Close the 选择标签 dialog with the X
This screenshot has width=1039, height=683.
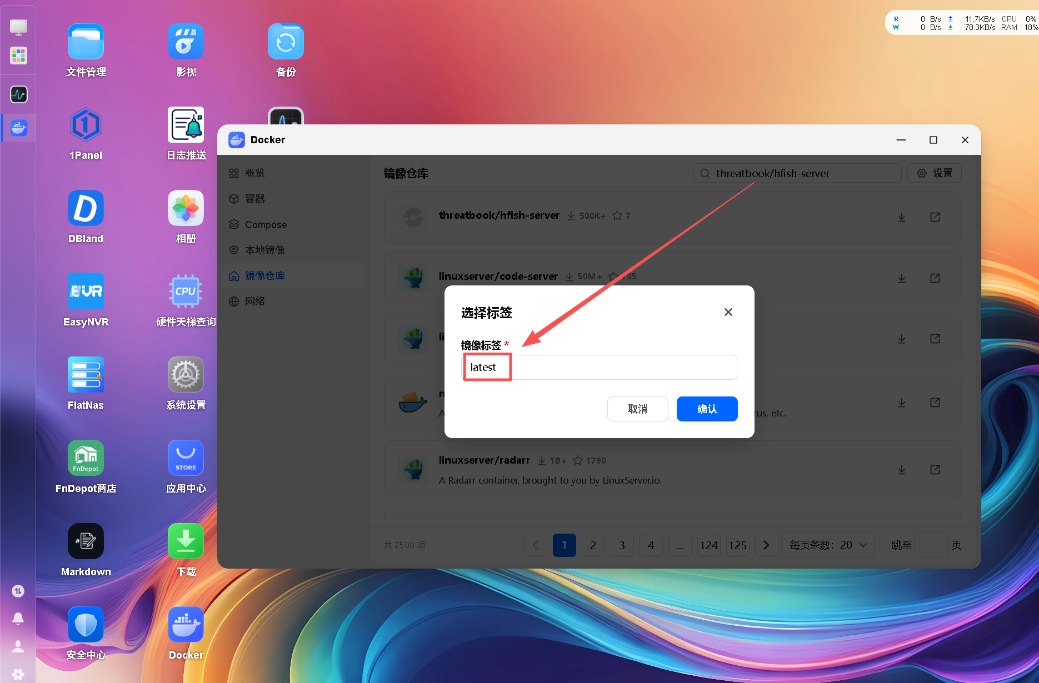(x=728, y=312)
